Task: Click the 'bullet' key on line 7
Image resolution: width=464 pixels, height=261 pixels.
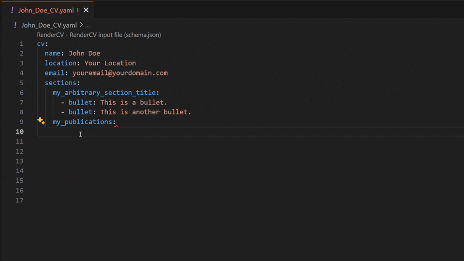Action: tap(81, 102)
